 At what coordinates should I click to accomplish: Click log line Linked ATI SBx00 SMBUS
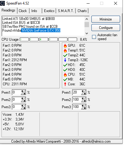29,19
